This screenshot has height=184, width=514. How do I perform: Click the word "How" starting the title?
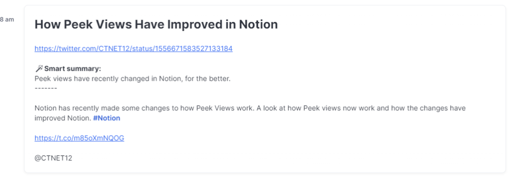pos(48,25)
